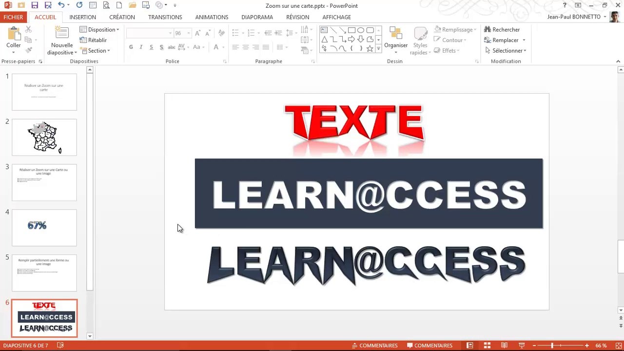Expand the shapes gallery more arrow
This screenshot has height=351, width=624.
[x=378, y=49]
